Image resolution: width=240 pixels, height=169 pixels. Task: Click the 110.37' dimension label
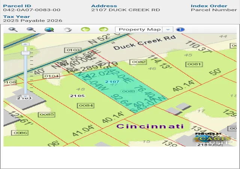(x=199, y=47)
